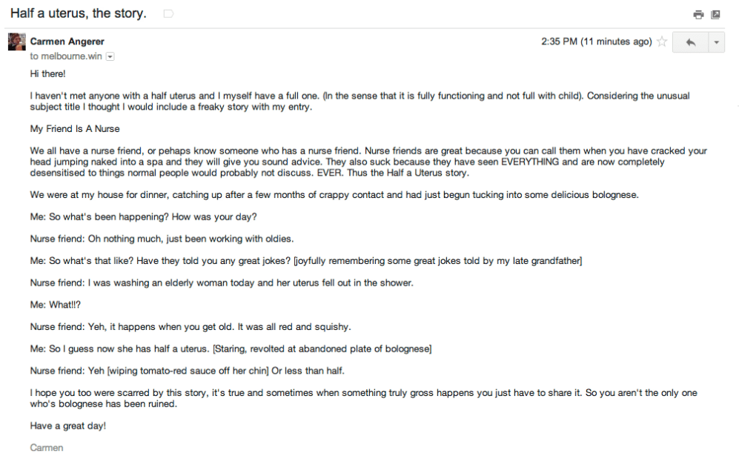Click the subject line 'Half a uterus, the story.'
739x462 pixels.
coord(79,13)
